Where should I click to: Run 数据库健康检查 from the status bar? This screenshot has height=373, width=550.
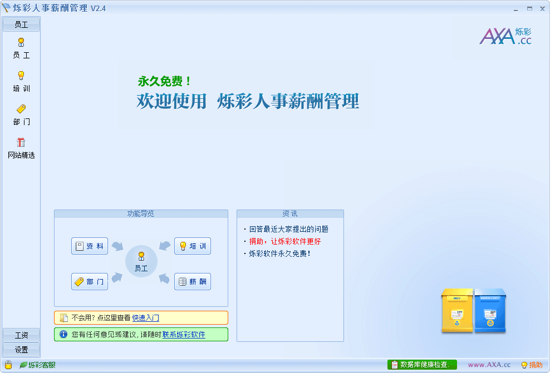[422, 365]
